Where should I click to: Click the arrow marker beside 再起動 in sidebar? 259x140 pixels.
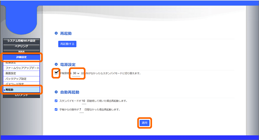4,90
